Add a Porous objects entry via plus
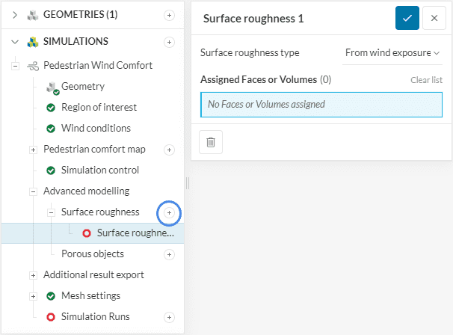Screen dimensions: 453x335 tap(170, 254)
